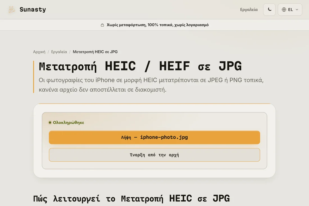Click the Sunasty cat logo icon

click(x=12, y=10)
